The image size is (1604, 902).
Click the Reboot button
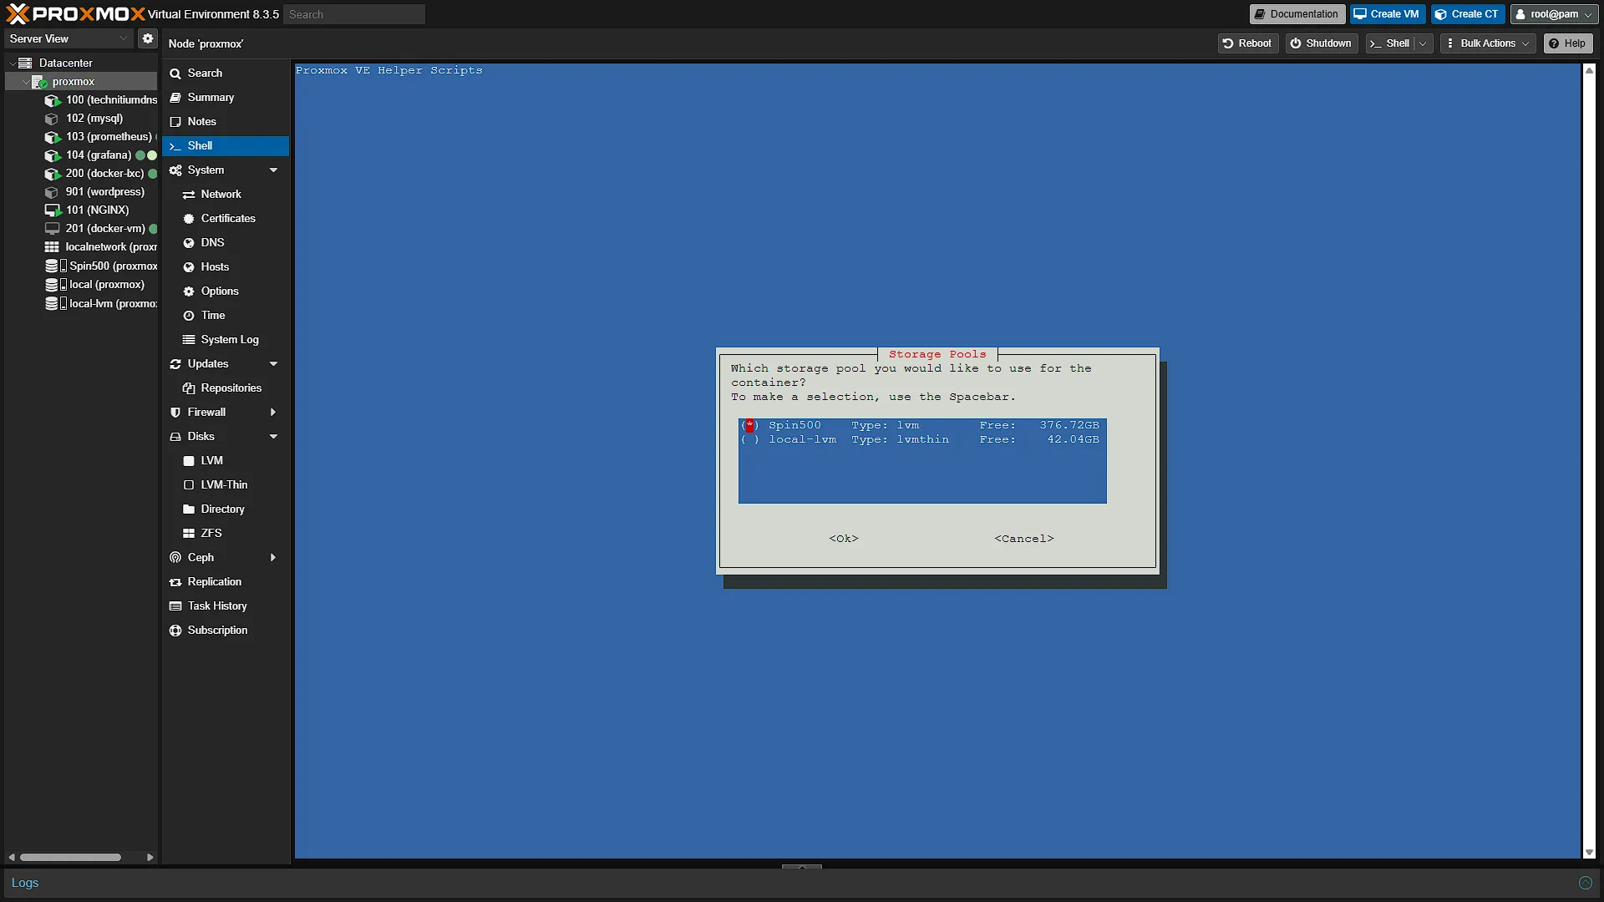(x=1247, y=43)
